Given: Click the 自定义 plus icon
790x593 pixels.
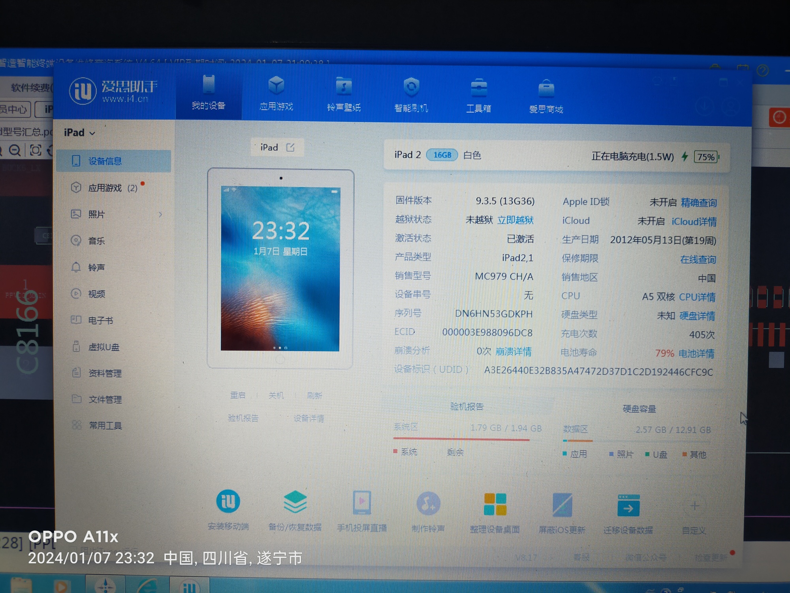Looking at the screenshot, I should pyautogui.click(x=695, y=506).
